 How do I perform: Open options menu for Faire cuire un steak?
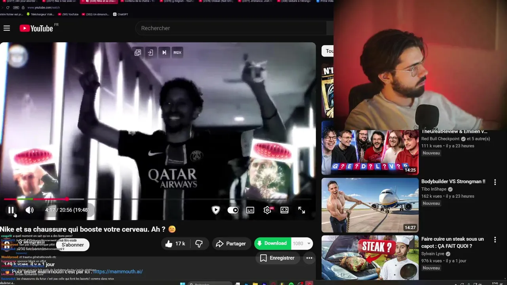pyautogui.click(x=495, y=240)
